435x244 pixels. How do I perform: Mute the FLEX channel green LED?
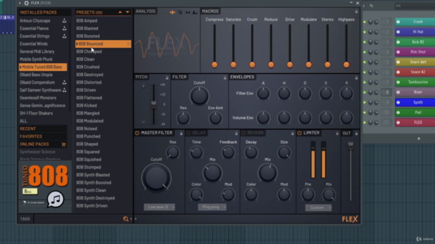[364, 123]
